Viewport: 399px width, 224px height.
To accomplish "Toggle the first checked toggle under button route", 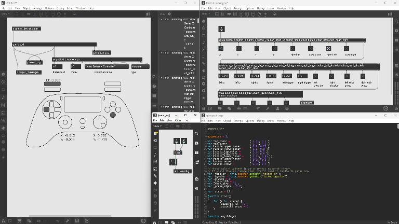I will [221, 49].
